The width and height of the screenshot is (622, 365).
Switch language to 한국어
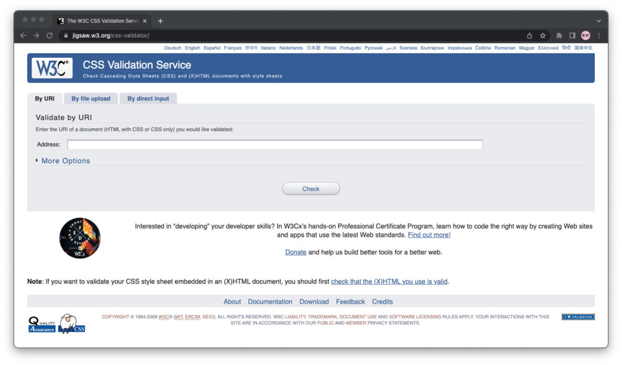[x=251, y=48]
